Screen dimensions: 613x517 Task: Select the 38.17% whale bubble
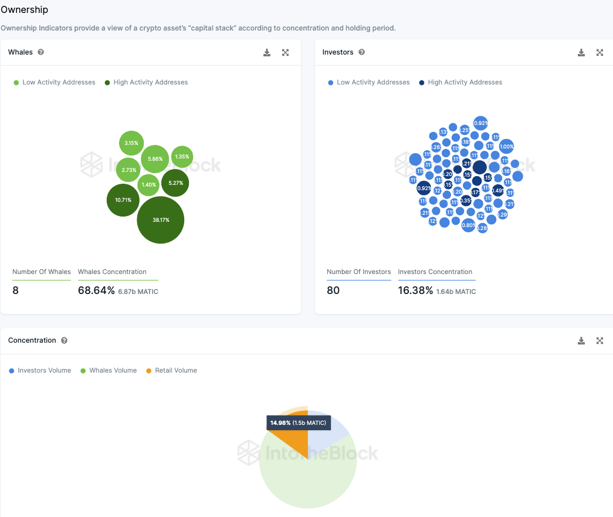click(161, 220)
